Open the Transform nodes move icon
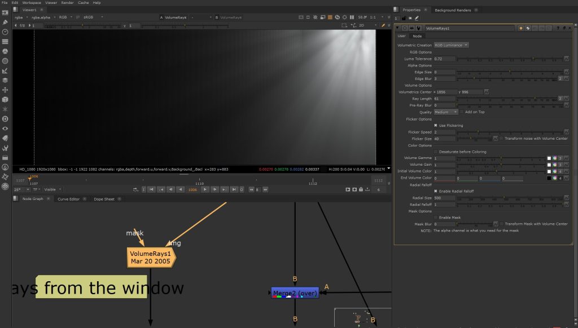Image resolution: width=578 pixels, height=328 pixels. pyautogui.click(x=5, y=90)
